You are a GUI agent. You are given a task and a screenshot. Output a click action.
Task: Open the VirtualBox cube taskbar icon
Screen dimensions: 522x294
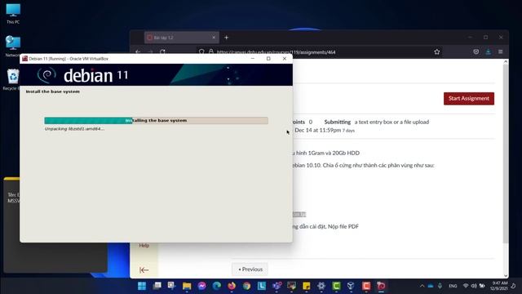[351, 286]
